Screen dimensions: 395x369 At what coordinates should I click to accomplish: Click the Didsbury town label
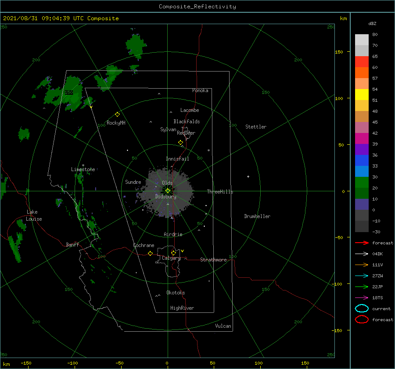click(x=165, y=197)
